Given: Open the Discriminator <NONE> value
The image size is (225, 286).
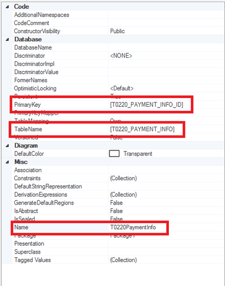Looking at the screenshot, I should click(x=121, y=56).
